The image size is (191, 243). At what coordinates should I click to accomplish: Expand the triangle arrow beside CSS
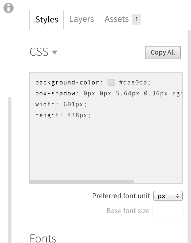(x=55, y=52)
